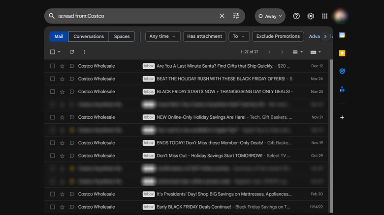Screen dimensions: 384x215
Task: Apply the Has attachment filter
Action: tap(204, 36)
